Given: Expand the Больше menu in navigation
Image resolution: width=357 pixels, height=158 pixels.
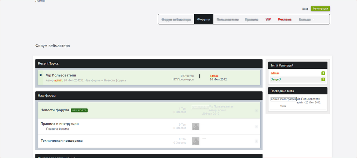Looking at the screenshot, I should [305, 19].
